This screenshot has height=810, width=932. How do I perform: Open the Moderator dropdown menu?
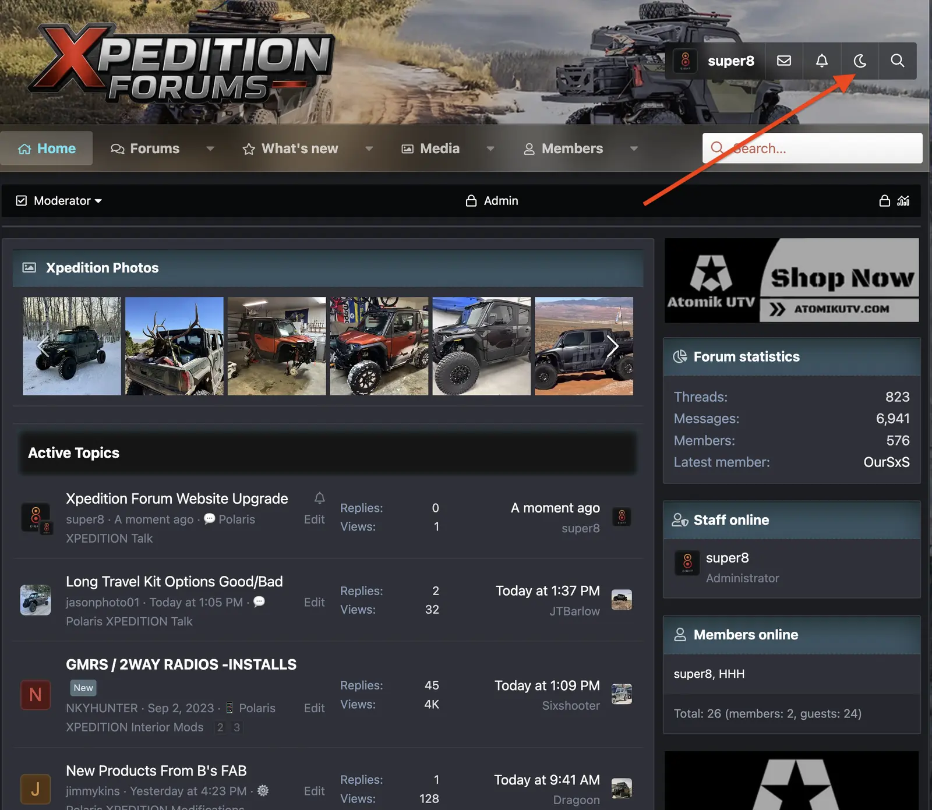(59, 201)
